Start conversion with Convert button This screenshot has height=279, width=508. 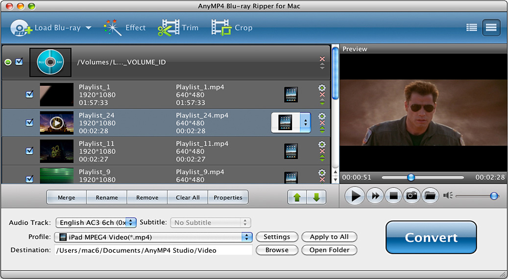(431, 237)
